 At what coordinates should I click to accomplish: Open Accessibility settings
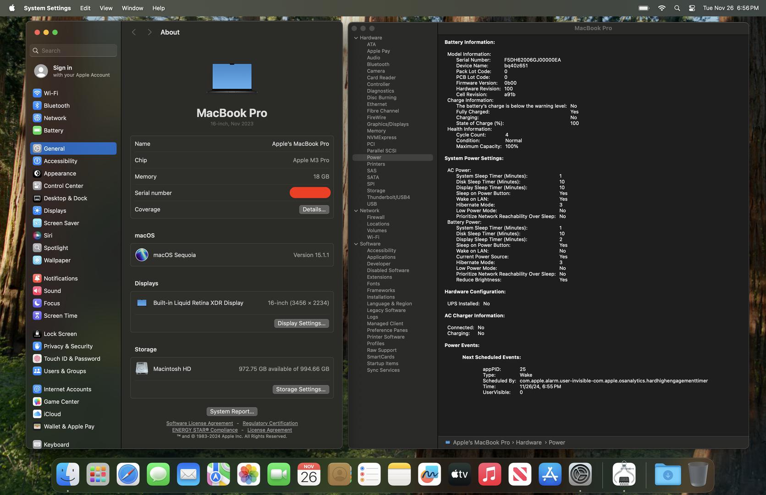pos(60,161)
